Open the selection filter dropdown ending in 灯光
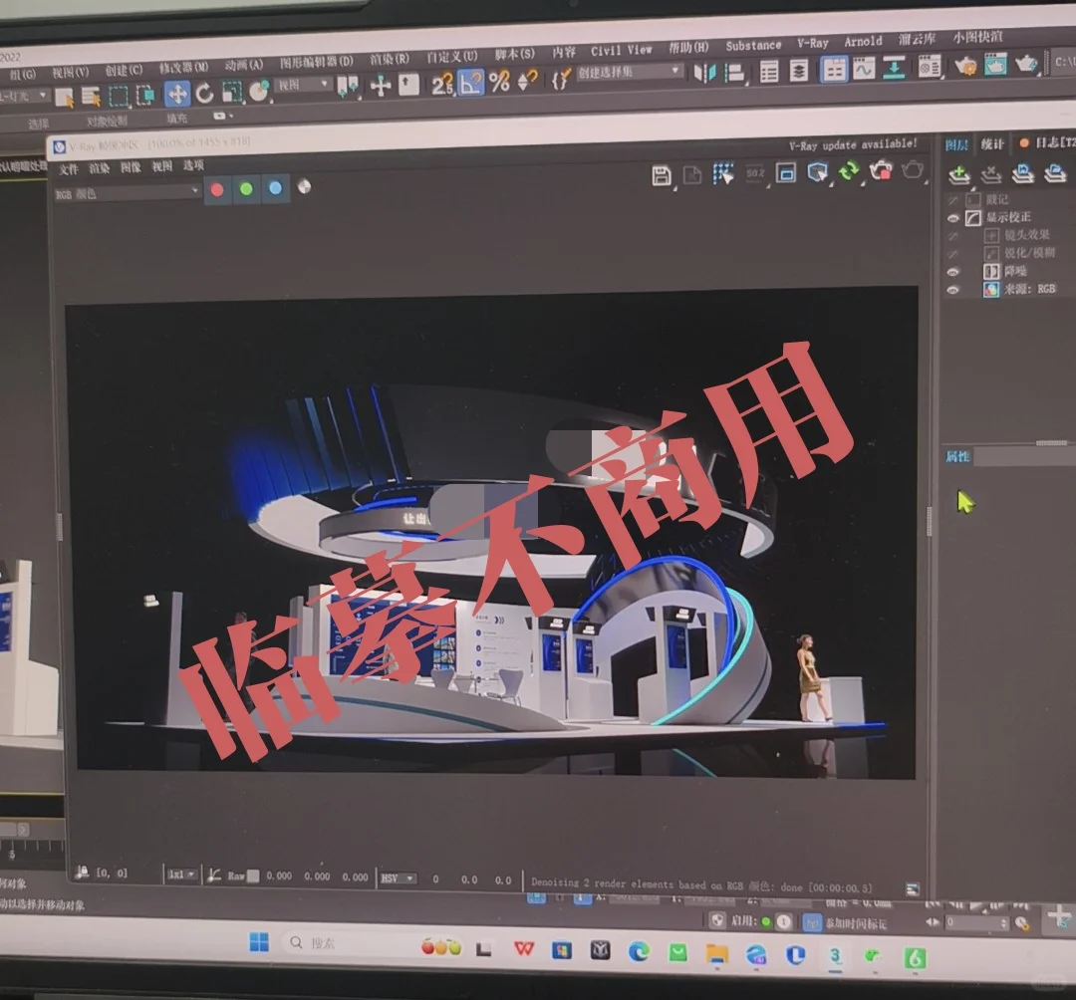This screenshot has width=1076, height=1000. [x=23, y=96]
